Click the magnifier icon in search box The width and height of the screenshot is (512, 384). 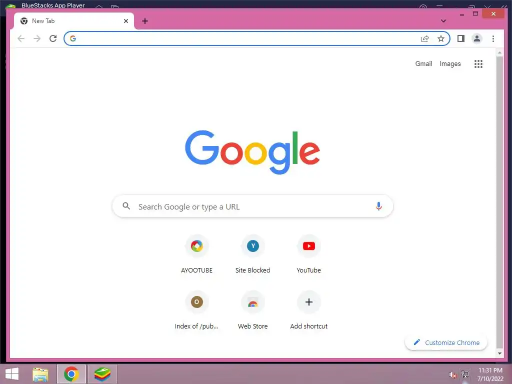pyautogui.click(x=126, y=206)
